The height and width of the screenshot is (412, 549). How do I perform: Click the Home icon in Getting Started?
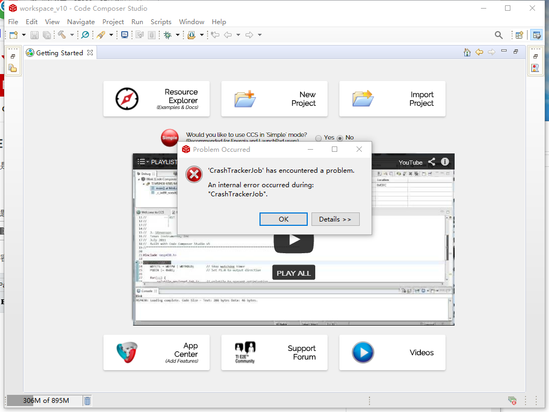point(467,52)
